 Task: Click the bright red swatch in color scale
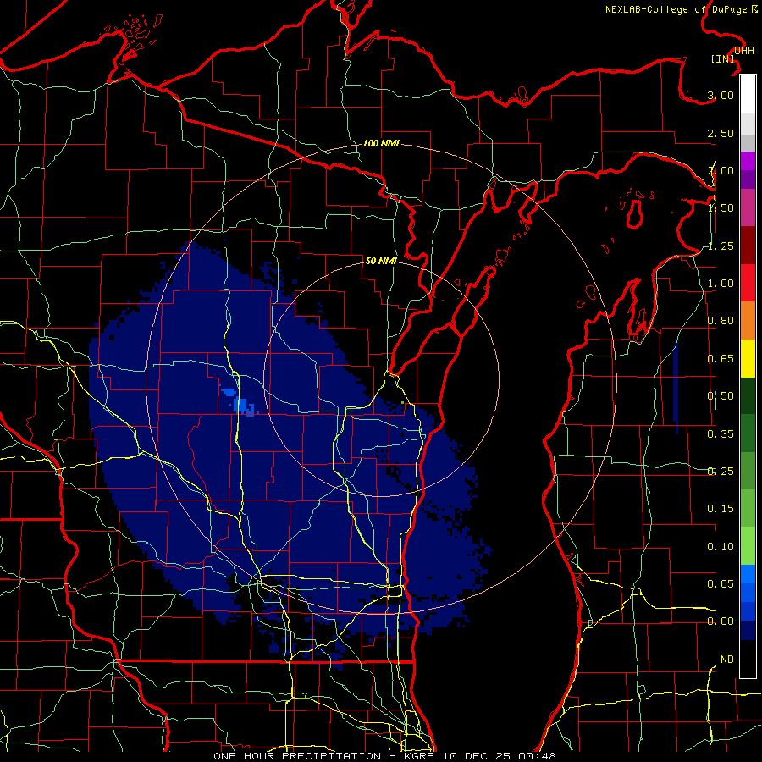tap(748, 283)
